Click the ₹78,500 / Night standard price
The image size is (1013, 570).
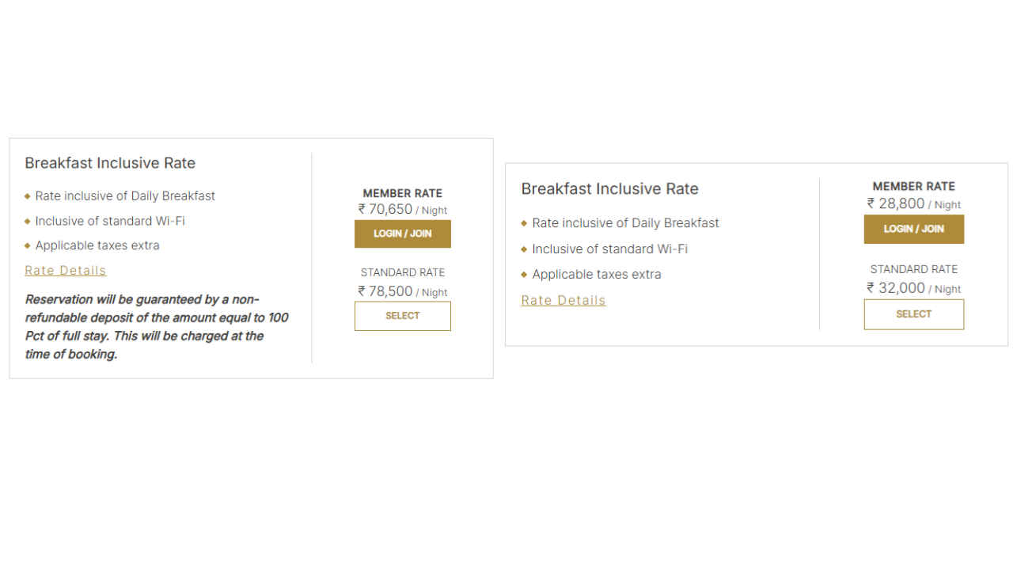click(402, 291)
